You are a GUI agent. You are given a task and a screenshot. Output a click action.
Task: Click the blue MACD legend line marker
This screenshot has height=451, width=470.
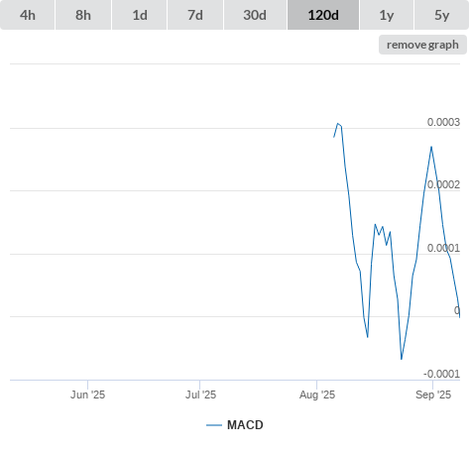click(214, 425)
